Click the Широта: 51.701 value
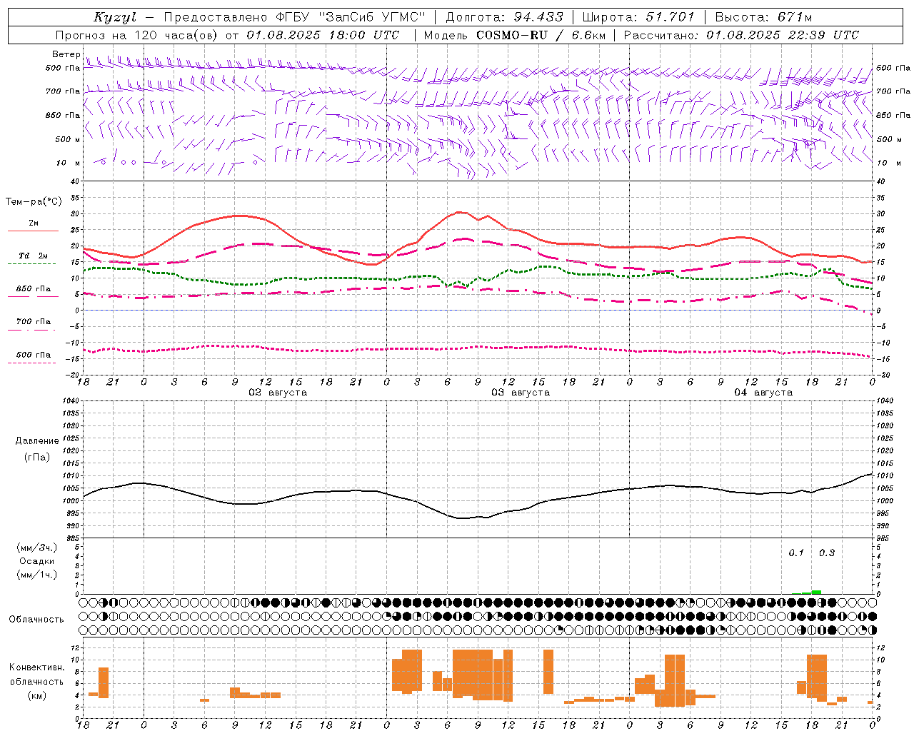Image resolution: width=914 pixels, height=731 pixels. [x=639, y=17]
